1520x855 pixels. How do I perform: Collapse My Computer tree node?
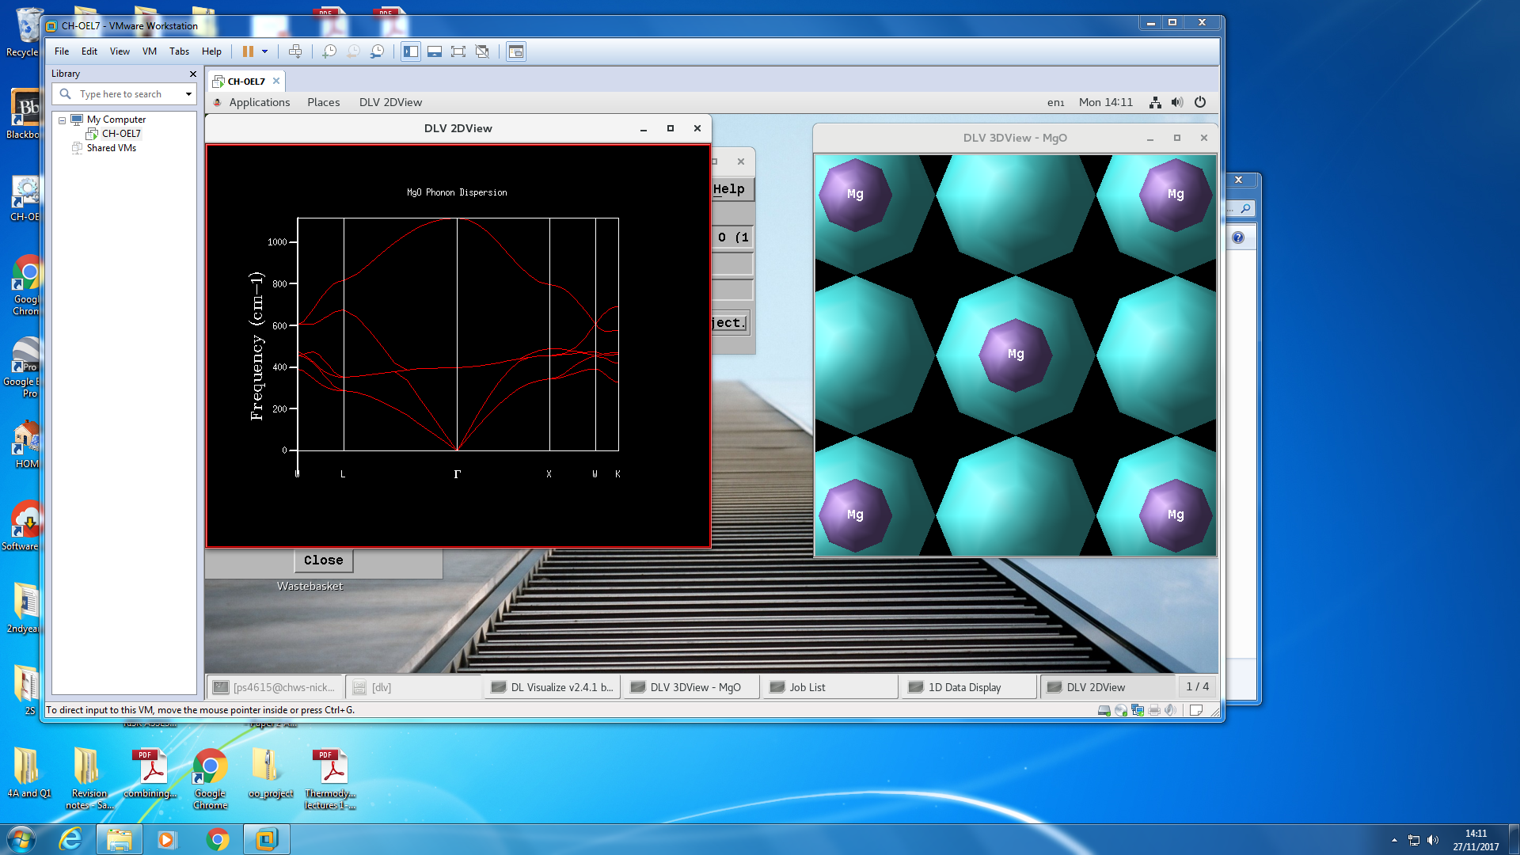coord(63,120)
